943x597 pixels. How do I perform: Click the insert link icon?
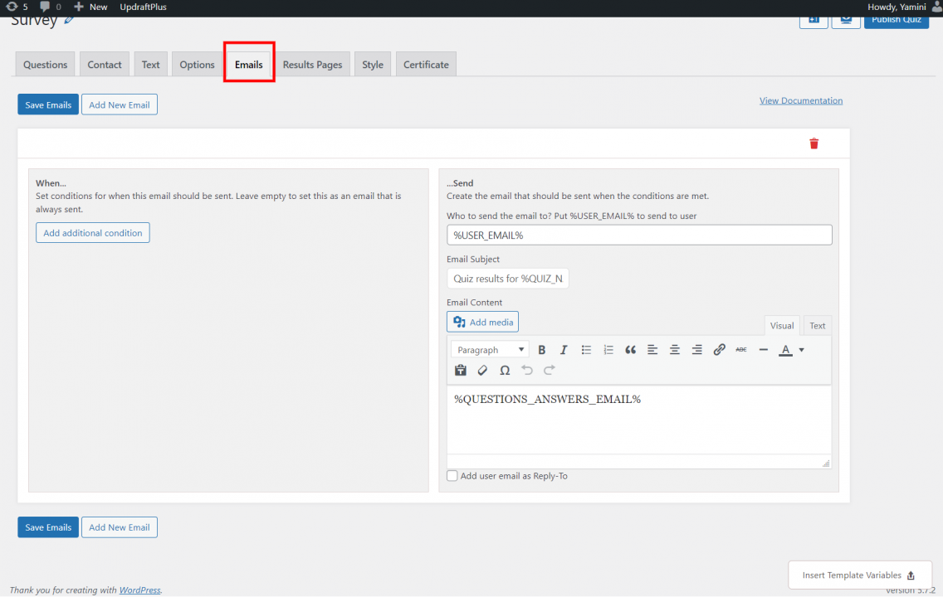coord(719,350)
